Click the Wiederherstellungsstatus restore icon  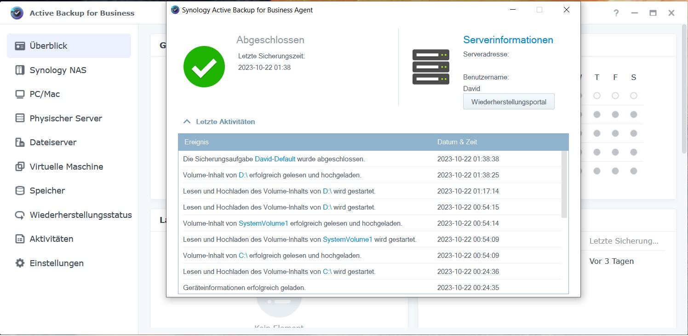20,215
